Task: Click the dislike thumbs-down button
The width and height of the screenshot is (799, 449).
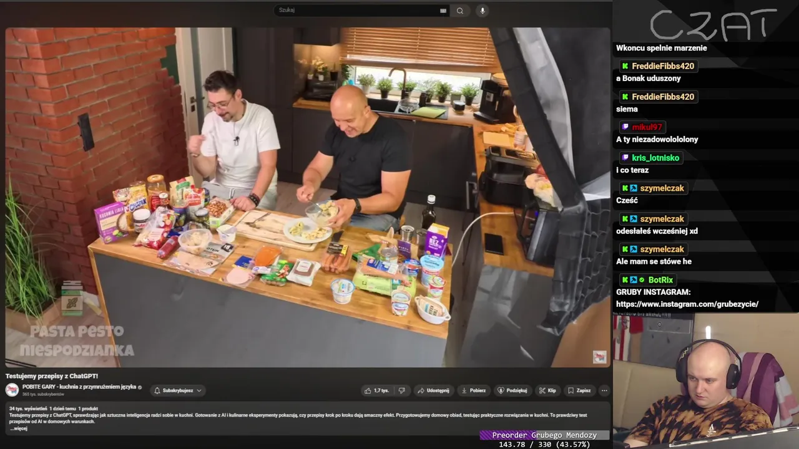Action: pos(401,390)
